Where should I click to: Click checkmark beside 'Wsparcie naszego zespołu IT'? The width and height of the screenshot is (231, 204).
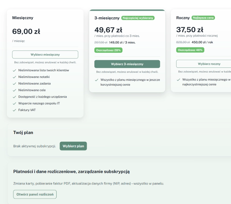point(14,104)
